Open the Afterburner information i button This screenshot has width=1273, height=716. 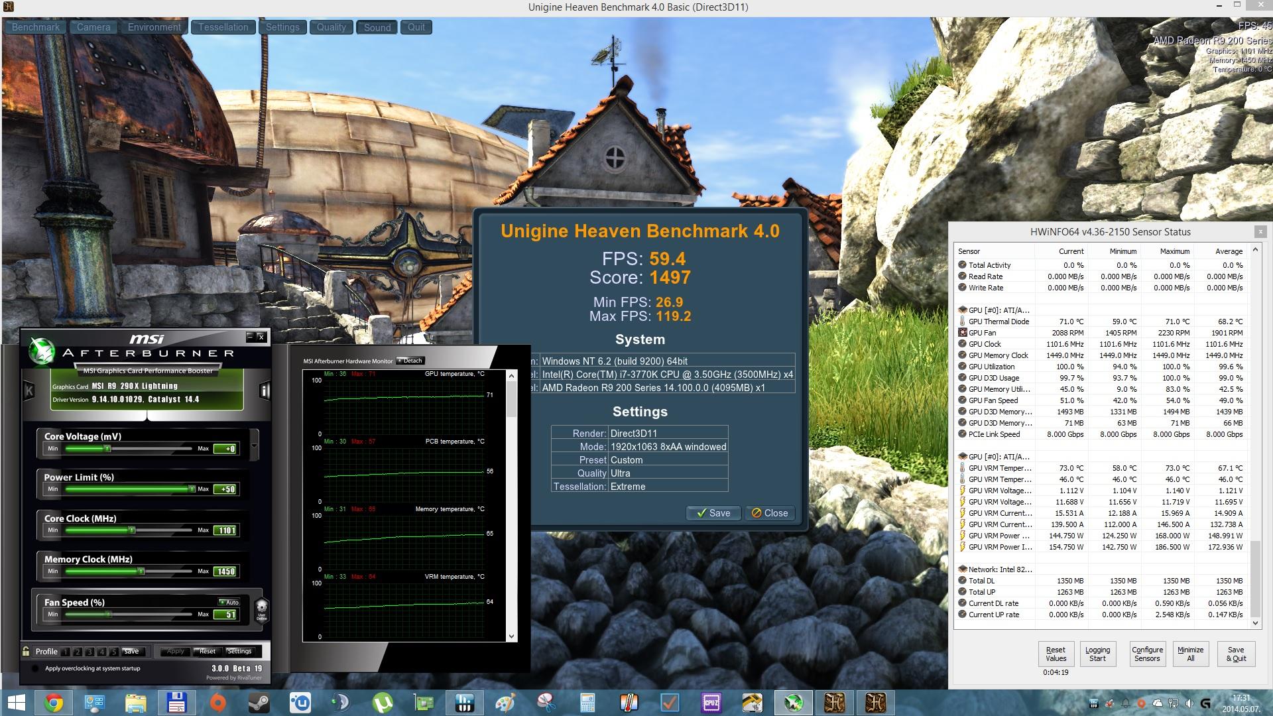pyautogui.click(x=265, y=390)
